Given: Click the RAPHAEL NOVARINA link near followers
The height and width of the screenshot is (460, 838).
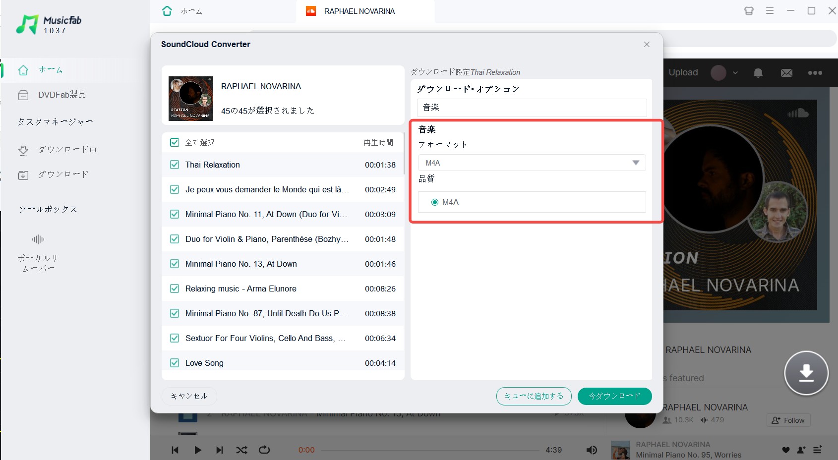Looking at the screenshot, I should (705, 407).
